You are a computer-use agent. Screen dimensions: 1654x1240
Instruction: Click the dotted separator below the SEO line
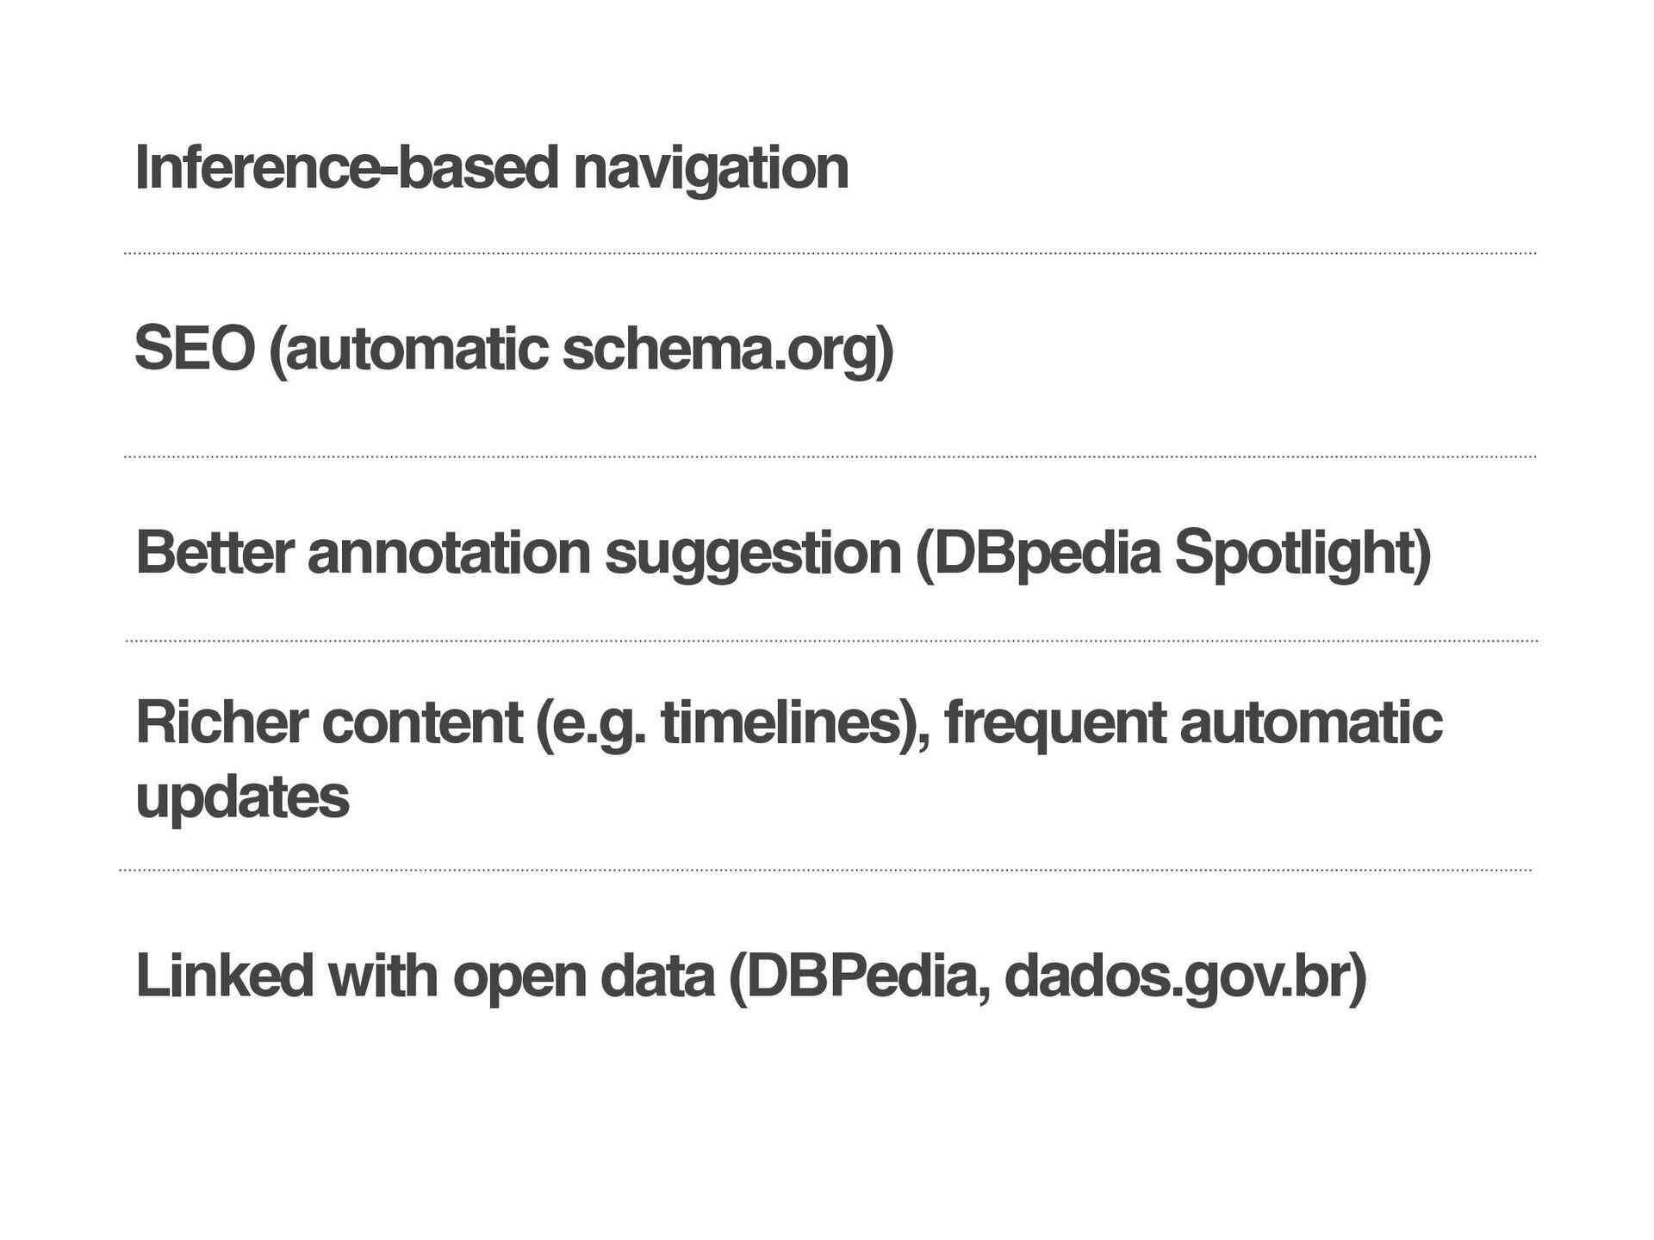click(x=829, y=457)
